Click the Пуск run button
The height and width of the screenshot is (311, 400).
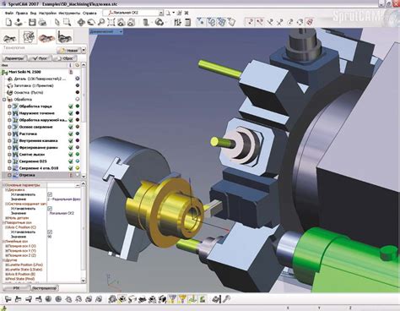(x=40, y=58)
